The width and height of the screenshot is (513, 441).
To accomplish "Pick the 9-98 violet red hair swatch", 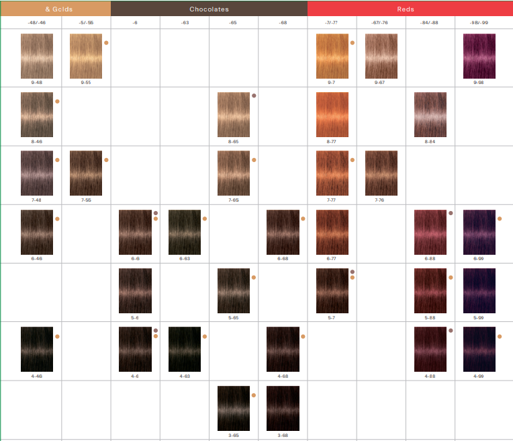I will click(479, 56).
